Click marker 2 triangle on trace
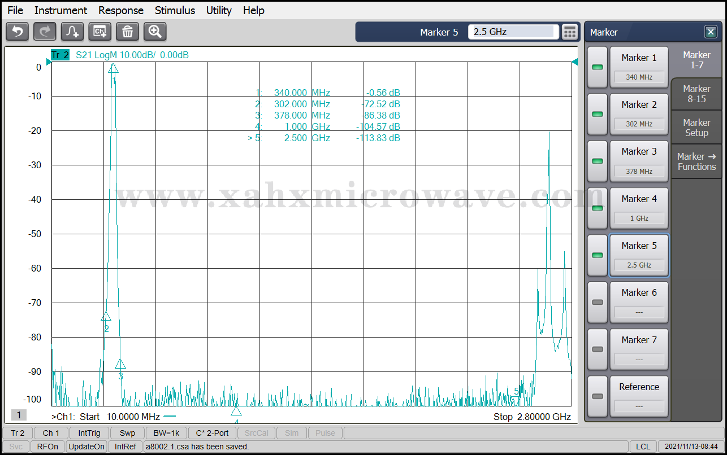727x455 pixels. tap(106, 316)
